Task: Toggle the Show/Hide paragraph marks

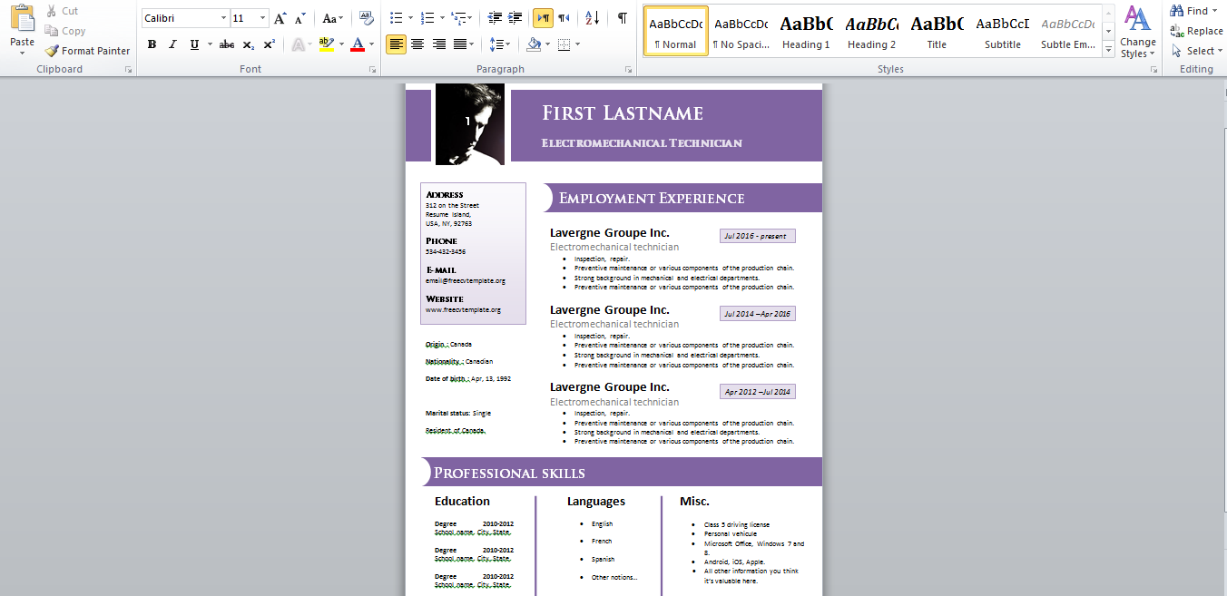Action: click(623, 18)
